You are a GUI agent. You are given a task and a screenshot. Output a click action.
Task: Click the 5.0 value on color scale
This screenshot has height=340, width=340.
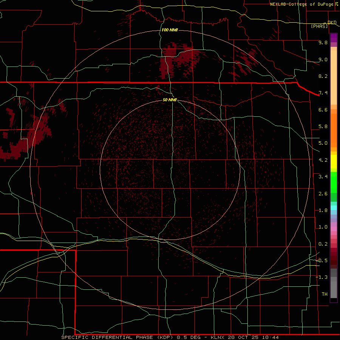(x=323, y=143)
